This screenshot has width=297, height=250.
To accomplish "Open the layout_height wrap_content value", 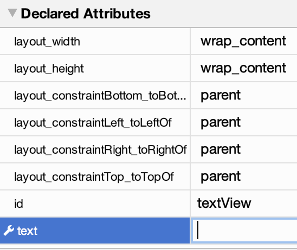I will tap(243, 68).
